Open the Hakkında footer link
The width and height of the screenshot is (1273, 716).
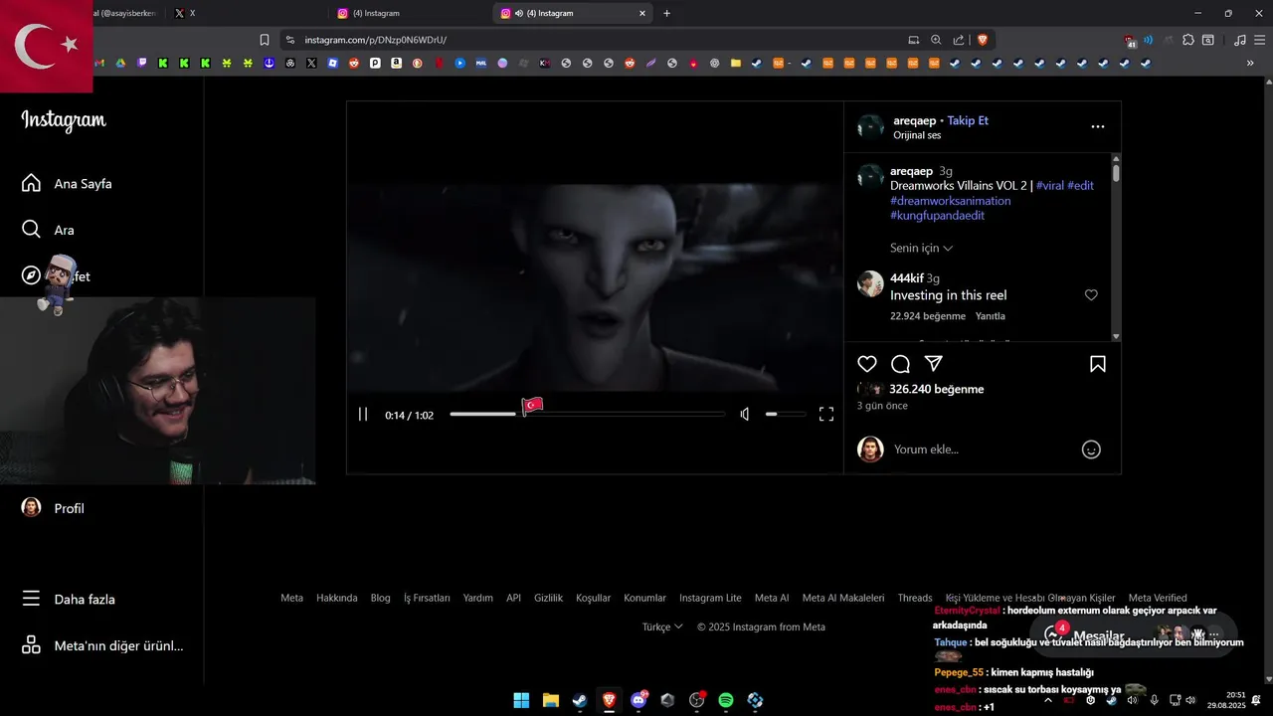[x=337, y=598]
